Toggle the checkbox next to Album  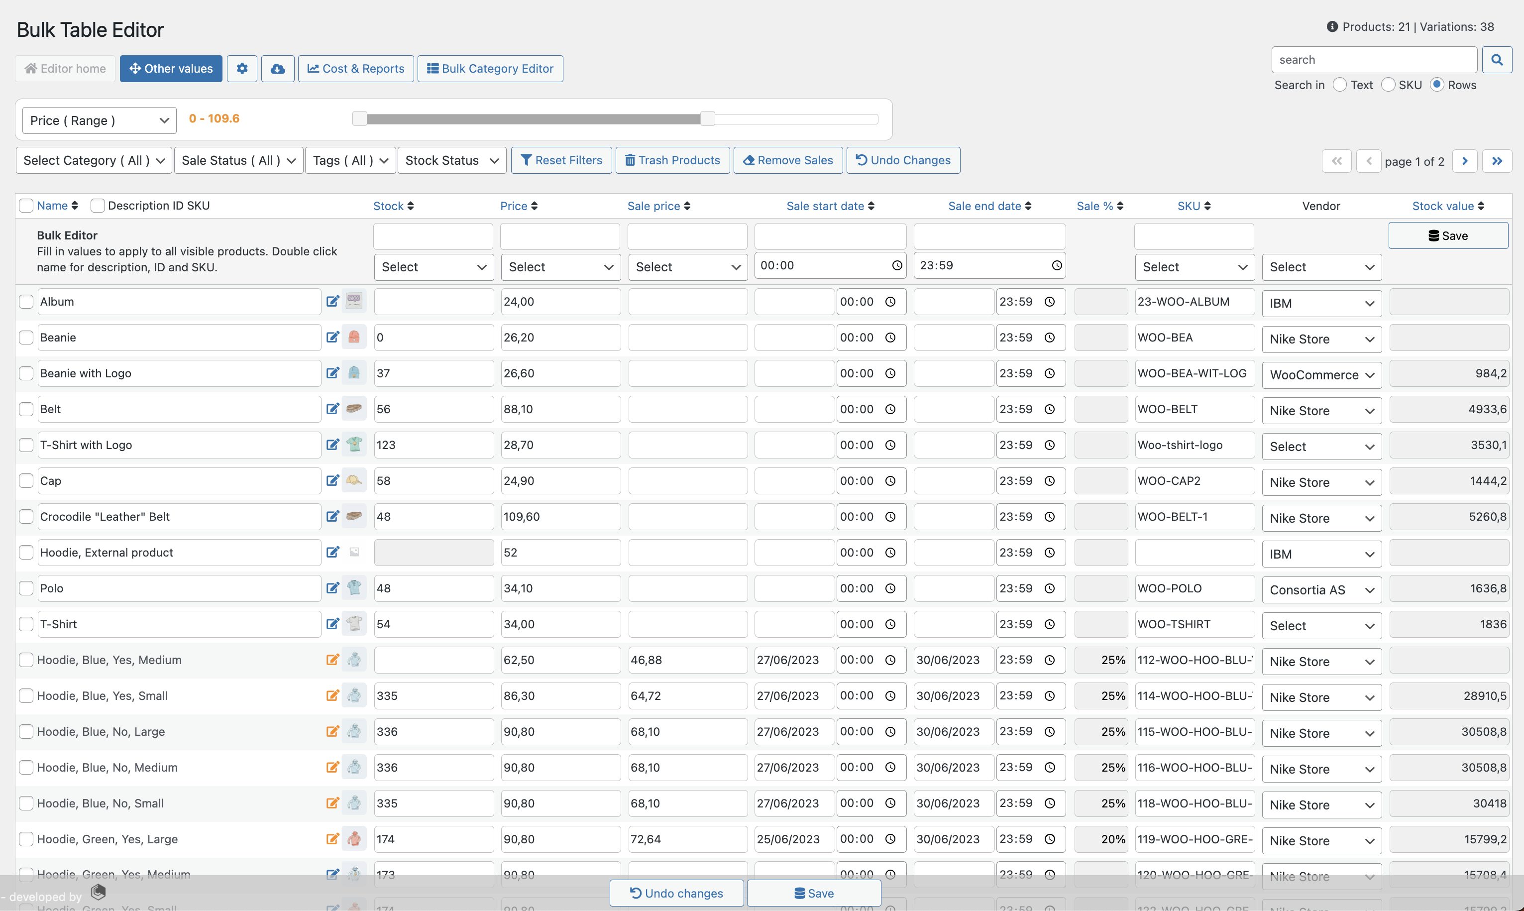click(x=25, y=302)
